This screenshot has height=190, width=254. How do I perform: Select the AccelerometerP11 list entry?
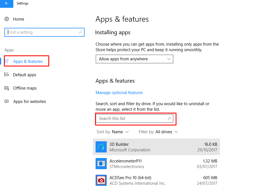[156, 164]
